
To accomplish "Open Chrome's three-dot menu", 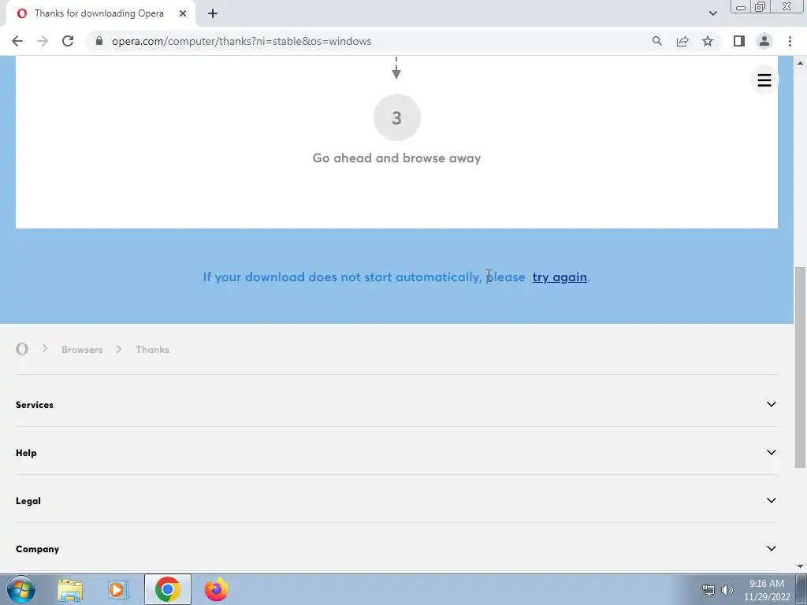I will [790, 41].
